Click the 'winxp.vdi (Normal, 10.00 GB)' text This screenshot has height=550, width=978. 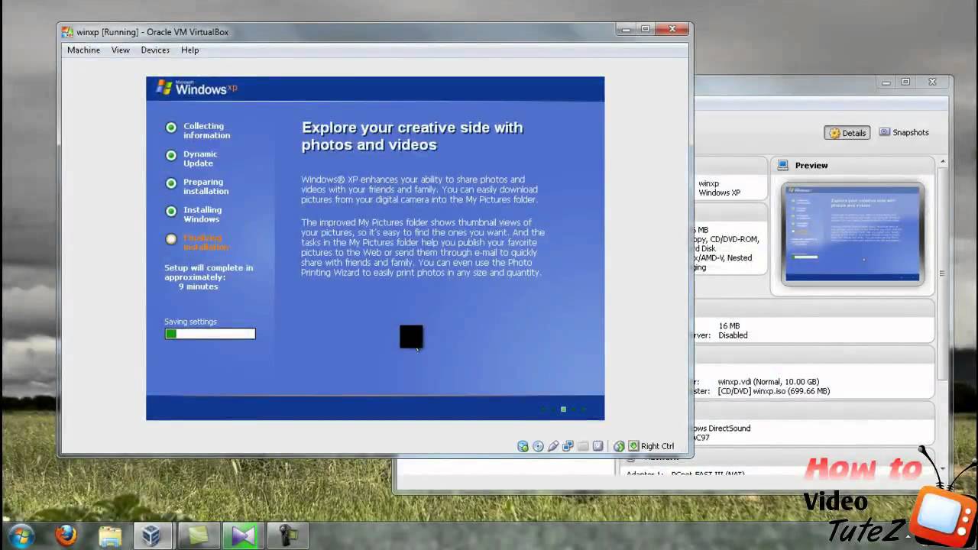coord(768,382)
